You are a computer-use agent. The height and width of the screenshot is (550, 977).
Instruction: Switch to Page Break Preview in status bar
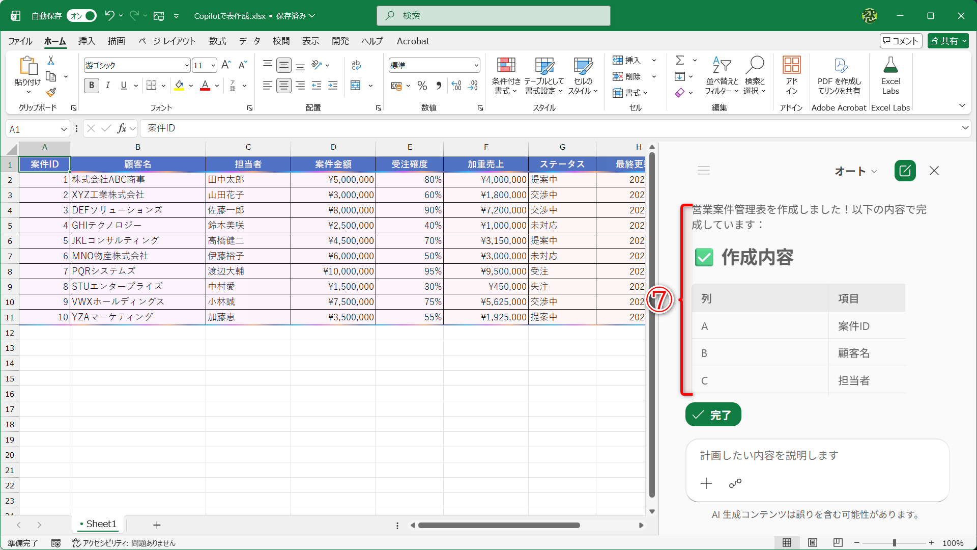[x=838, y=543]
